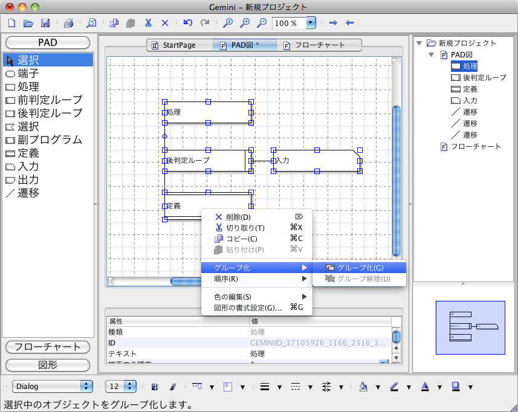Click the New file icon in toolbar

click(11, 23)
